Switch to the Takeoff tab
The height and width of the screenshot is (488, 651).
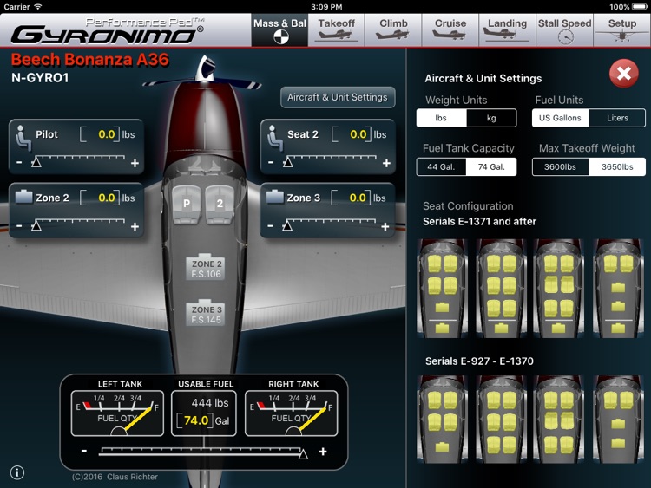point(336,29)
